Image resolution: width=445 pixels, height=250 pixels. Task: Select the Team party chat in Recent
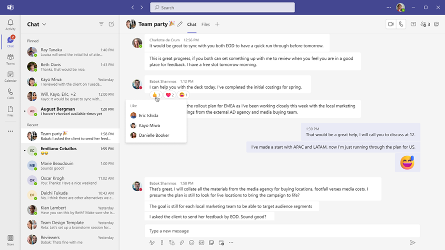tap(70, 136)
